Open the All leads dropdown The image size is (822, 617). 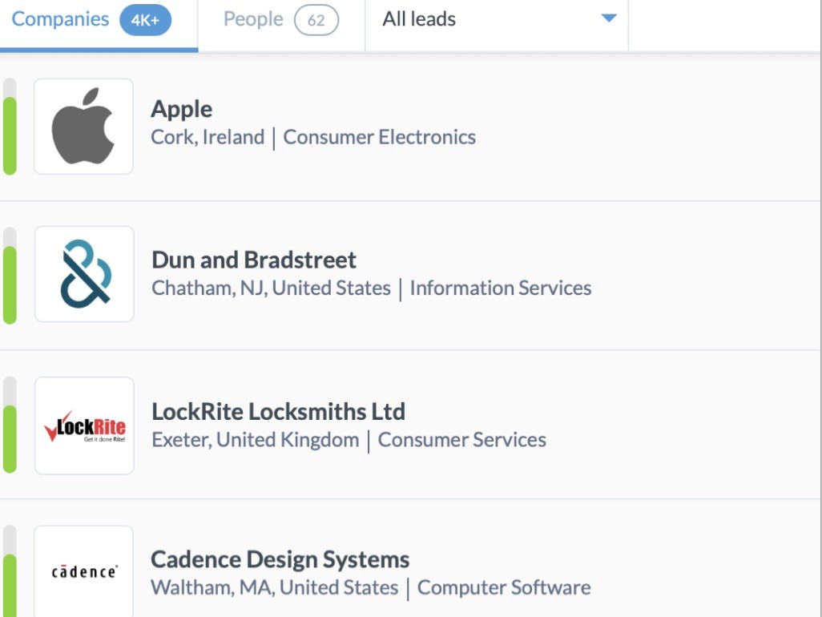tap(497, 19)
